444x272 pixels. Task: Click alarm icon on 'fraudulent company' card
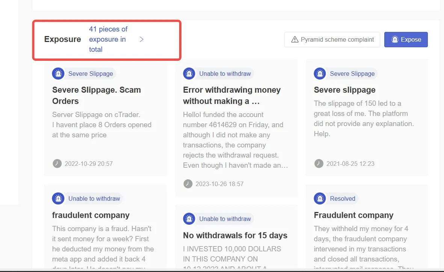tap(58, 198)
